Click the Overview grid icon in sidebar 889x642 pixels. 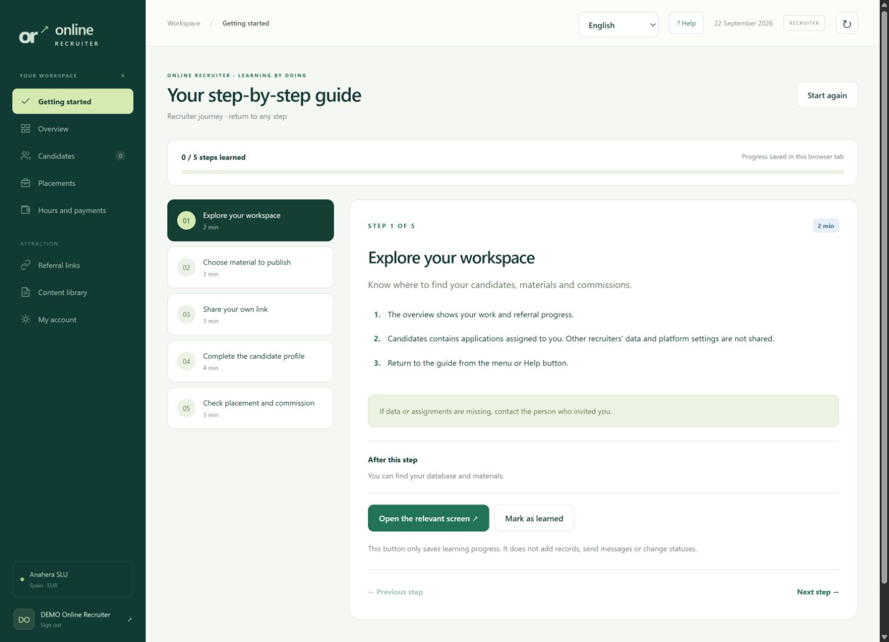point(26,129)
